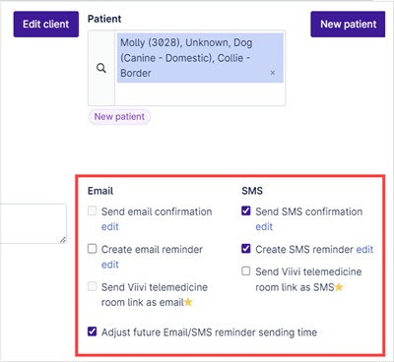Screen dimensions: 394x362
Task: Remove Molly patient tag with x
Action: pos(273,73)
